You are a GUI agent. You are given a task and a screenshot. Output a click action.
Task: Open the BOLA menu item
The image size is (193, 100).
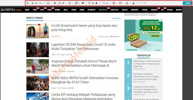click(x=66, y=10)
